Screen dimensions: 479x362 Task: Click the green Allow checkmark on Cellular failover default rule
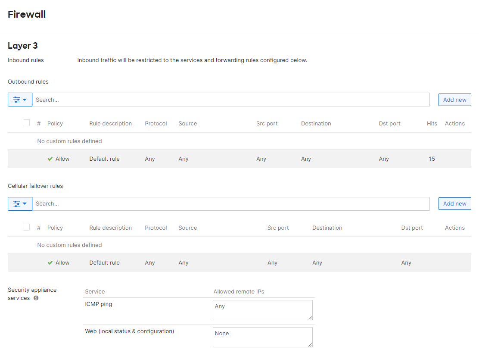[x=50, y=262]
